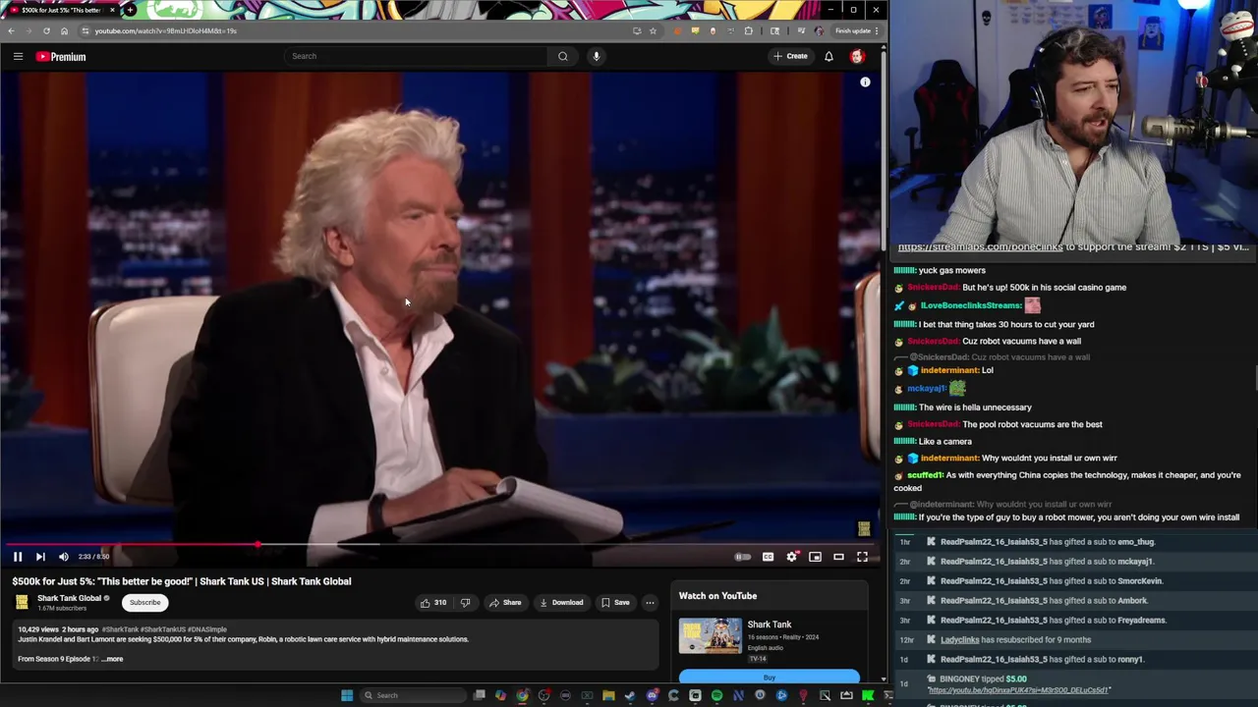Image resolution: width=1258 pixels, height=707 pixels.
Task: Select the '10,429 views' text
Action: pyautogui.click(x=37, y=629)
